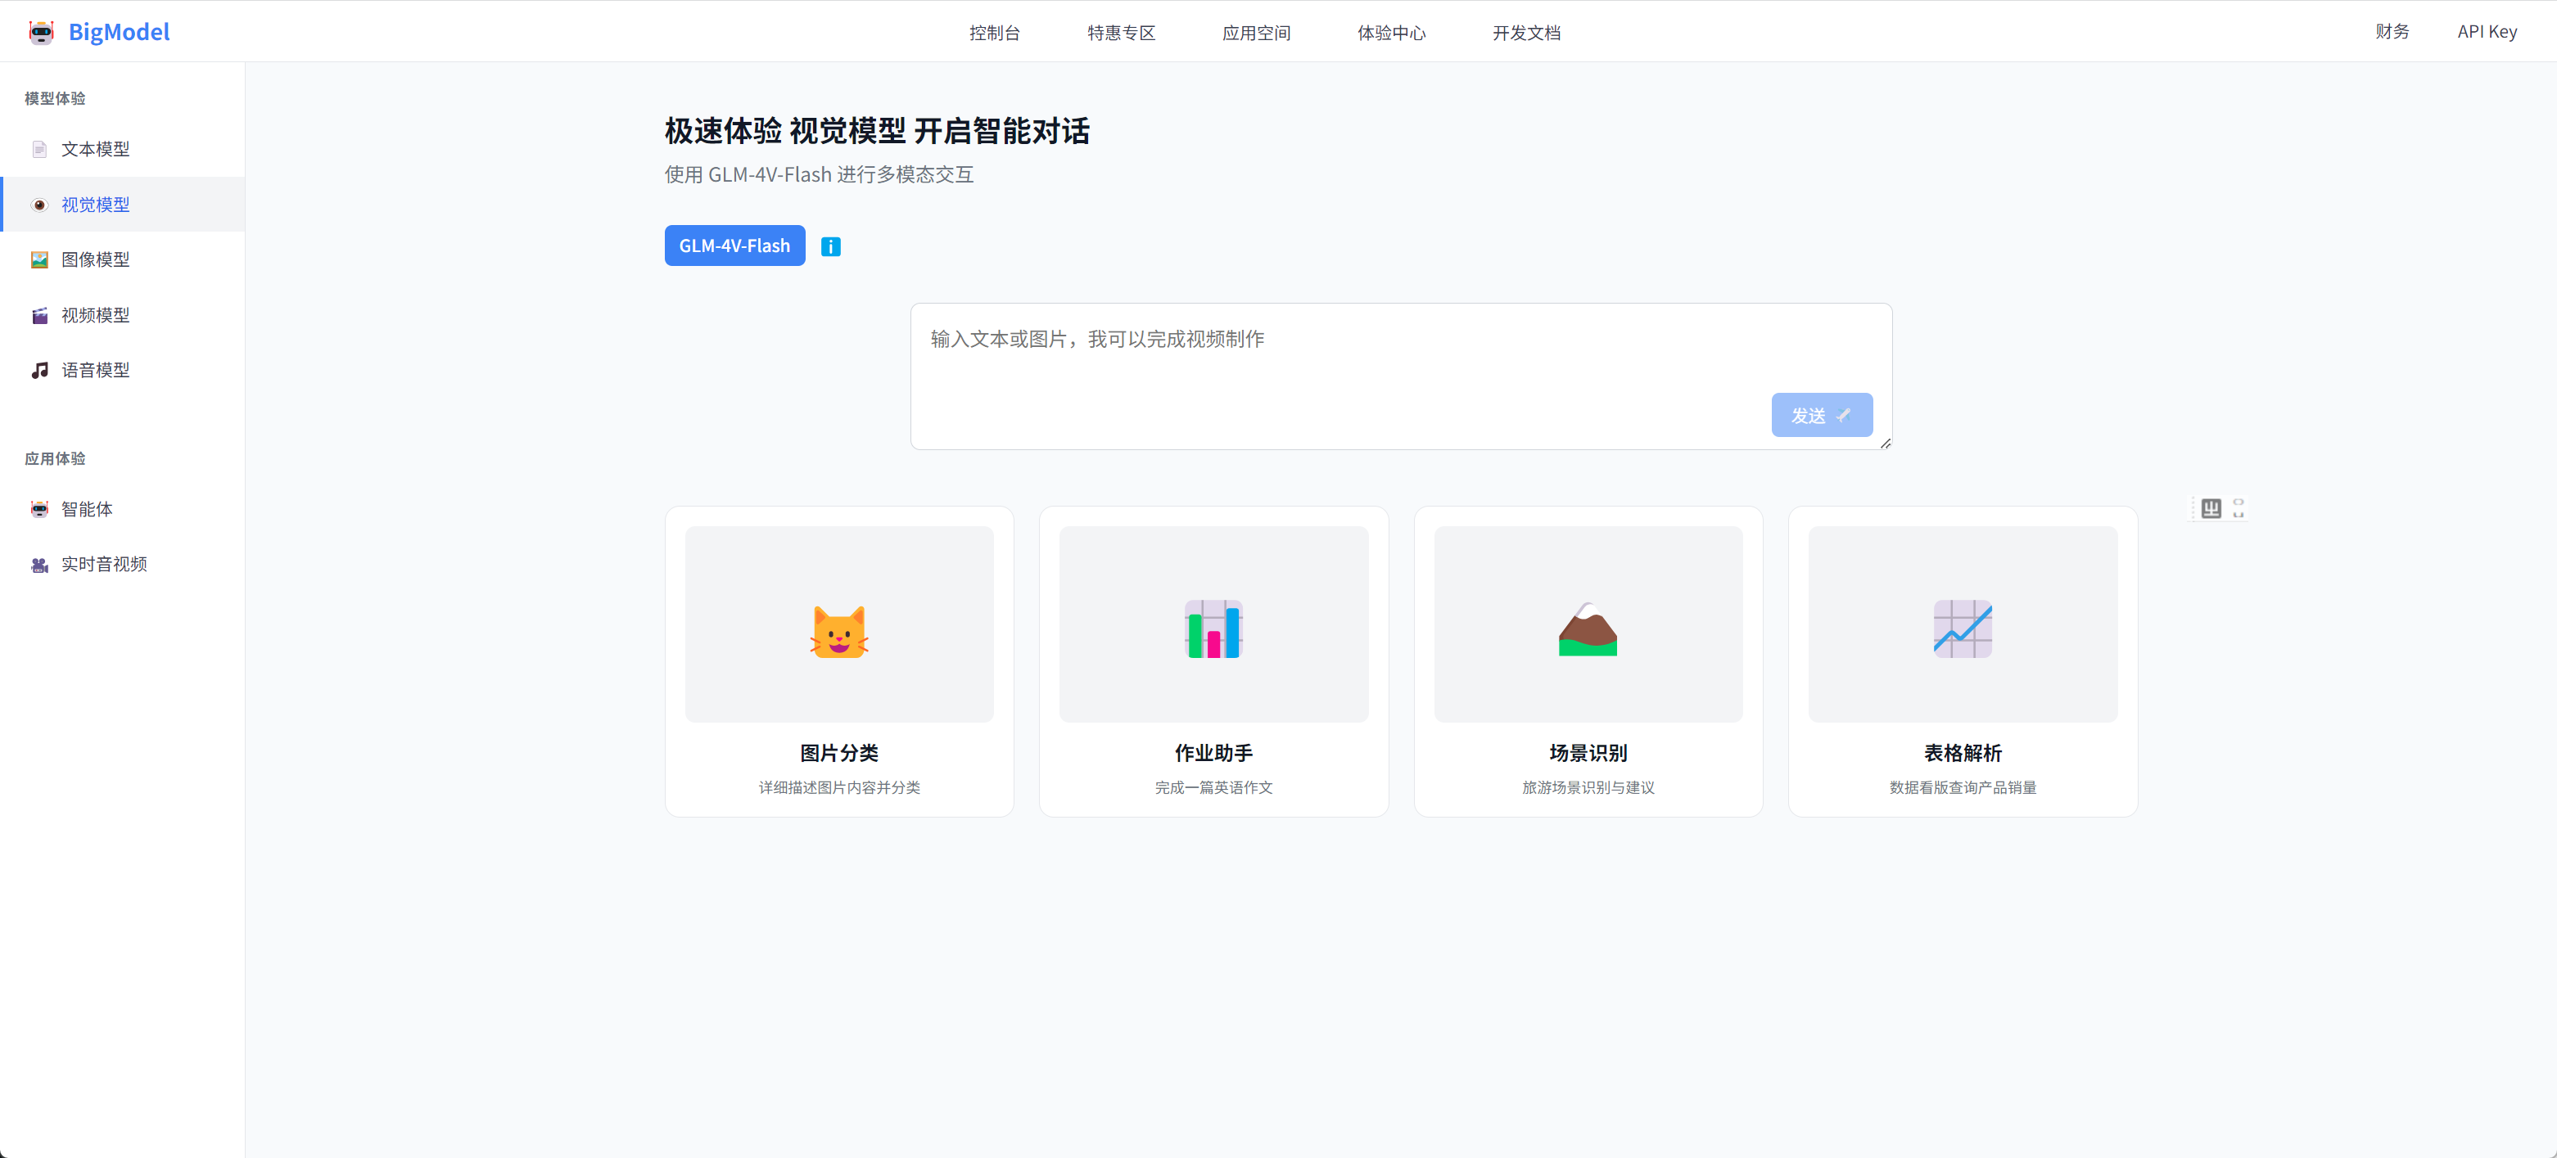Open 体验中心 in top navigation
Screen dimensions: 2557x1158
[x=1392, y=33]
